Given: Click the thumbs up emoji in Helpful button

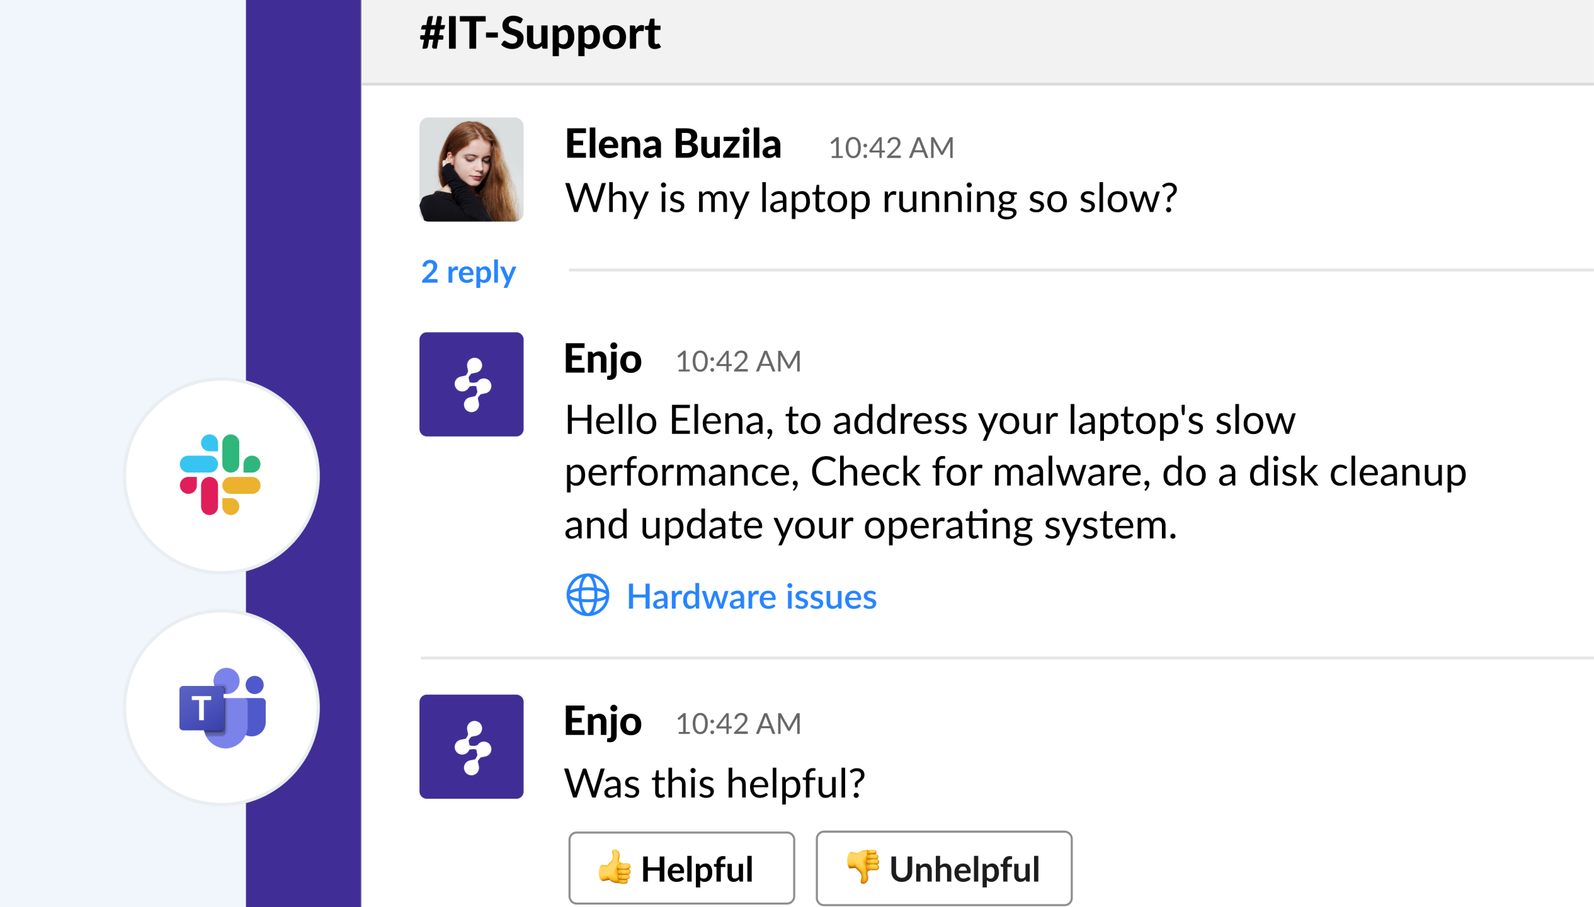Looking at the screenshot, I should [x=615, y=868].
